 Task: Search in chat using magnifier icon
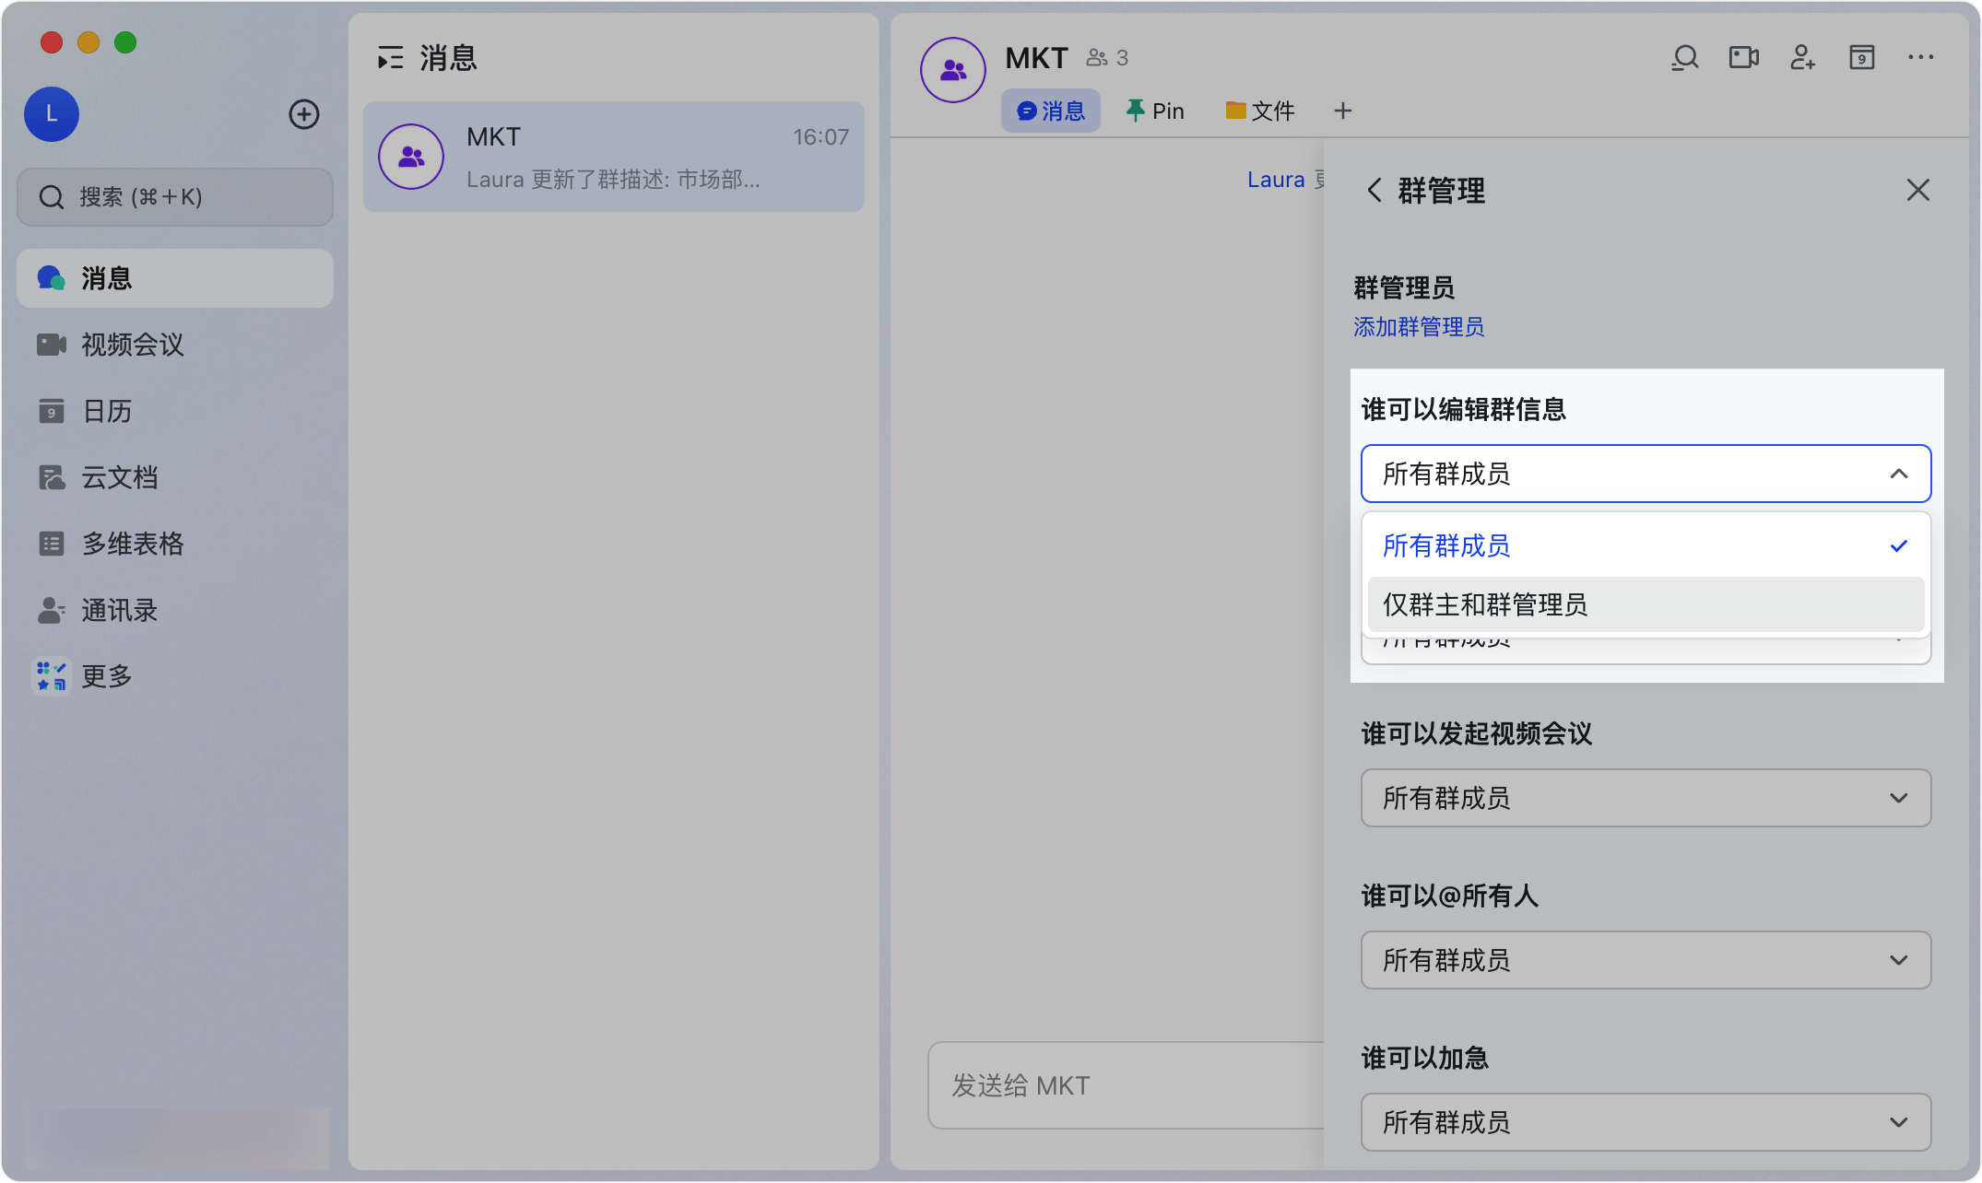(1685, 58)
